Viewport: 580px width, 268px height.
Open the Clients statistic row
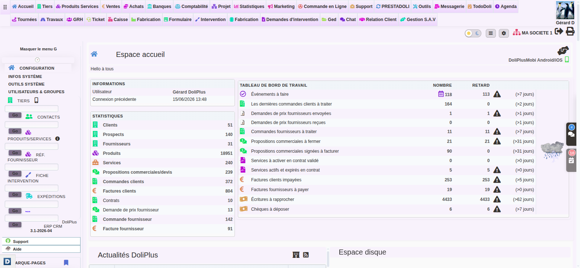162,125
